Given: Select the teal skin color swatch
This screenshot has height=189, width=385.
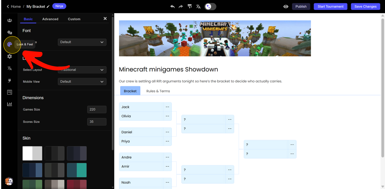Looking at the screenshot, I should tap(77, 170).
